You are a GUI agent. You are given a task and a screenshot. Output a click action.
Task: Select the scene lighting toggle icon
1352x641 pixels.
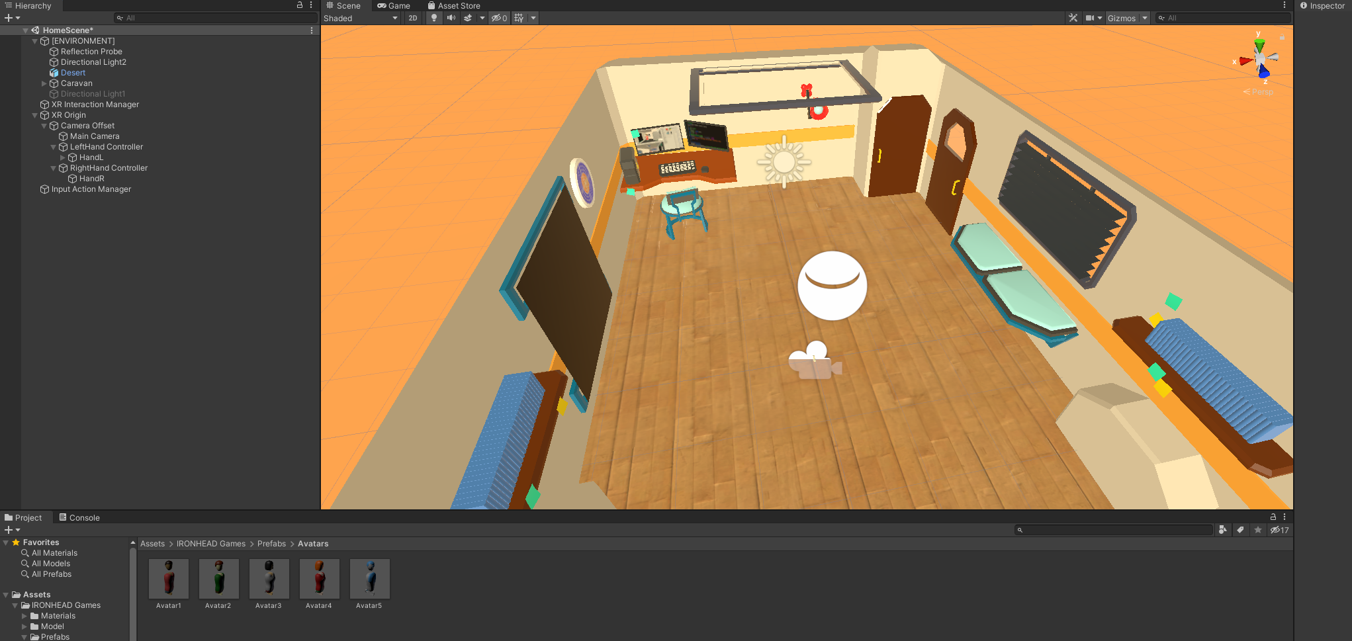[434, 18]
